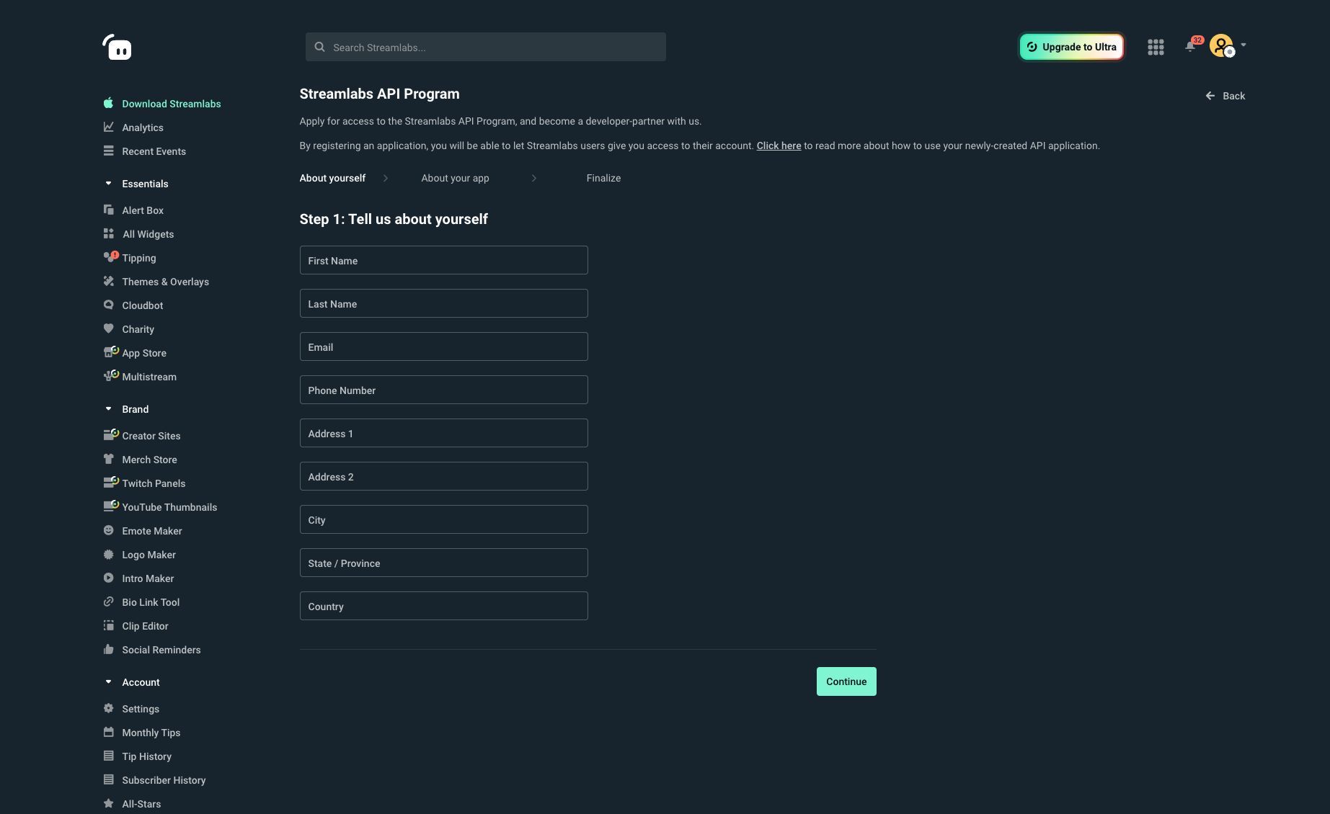Click the Bio Link Tool chain icon

(x=108, y=601)
